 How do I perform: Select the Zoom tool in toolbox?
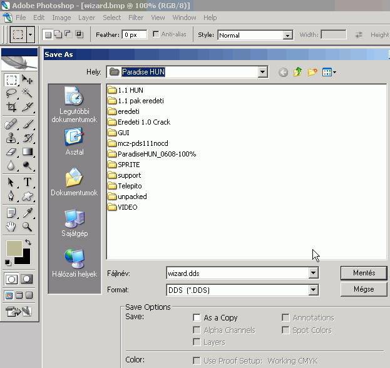(28, 227)
